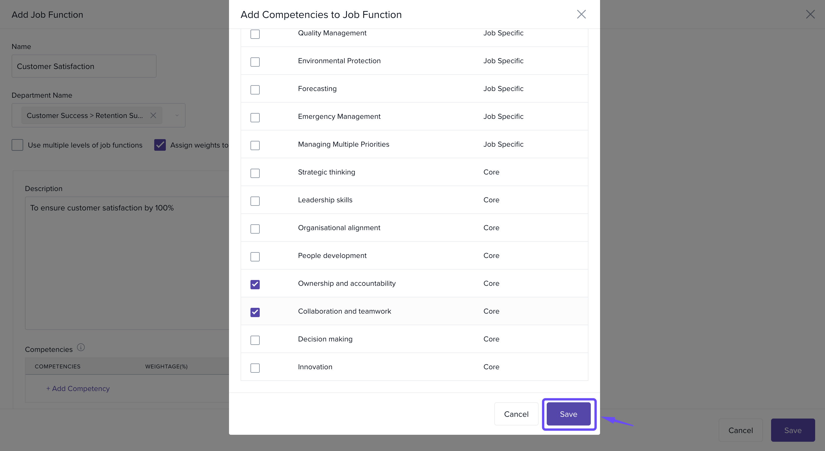Viewport: 825px width, 451px height.
Task: Save the selected competencies in dialog
Action: (x=568, y=414)
